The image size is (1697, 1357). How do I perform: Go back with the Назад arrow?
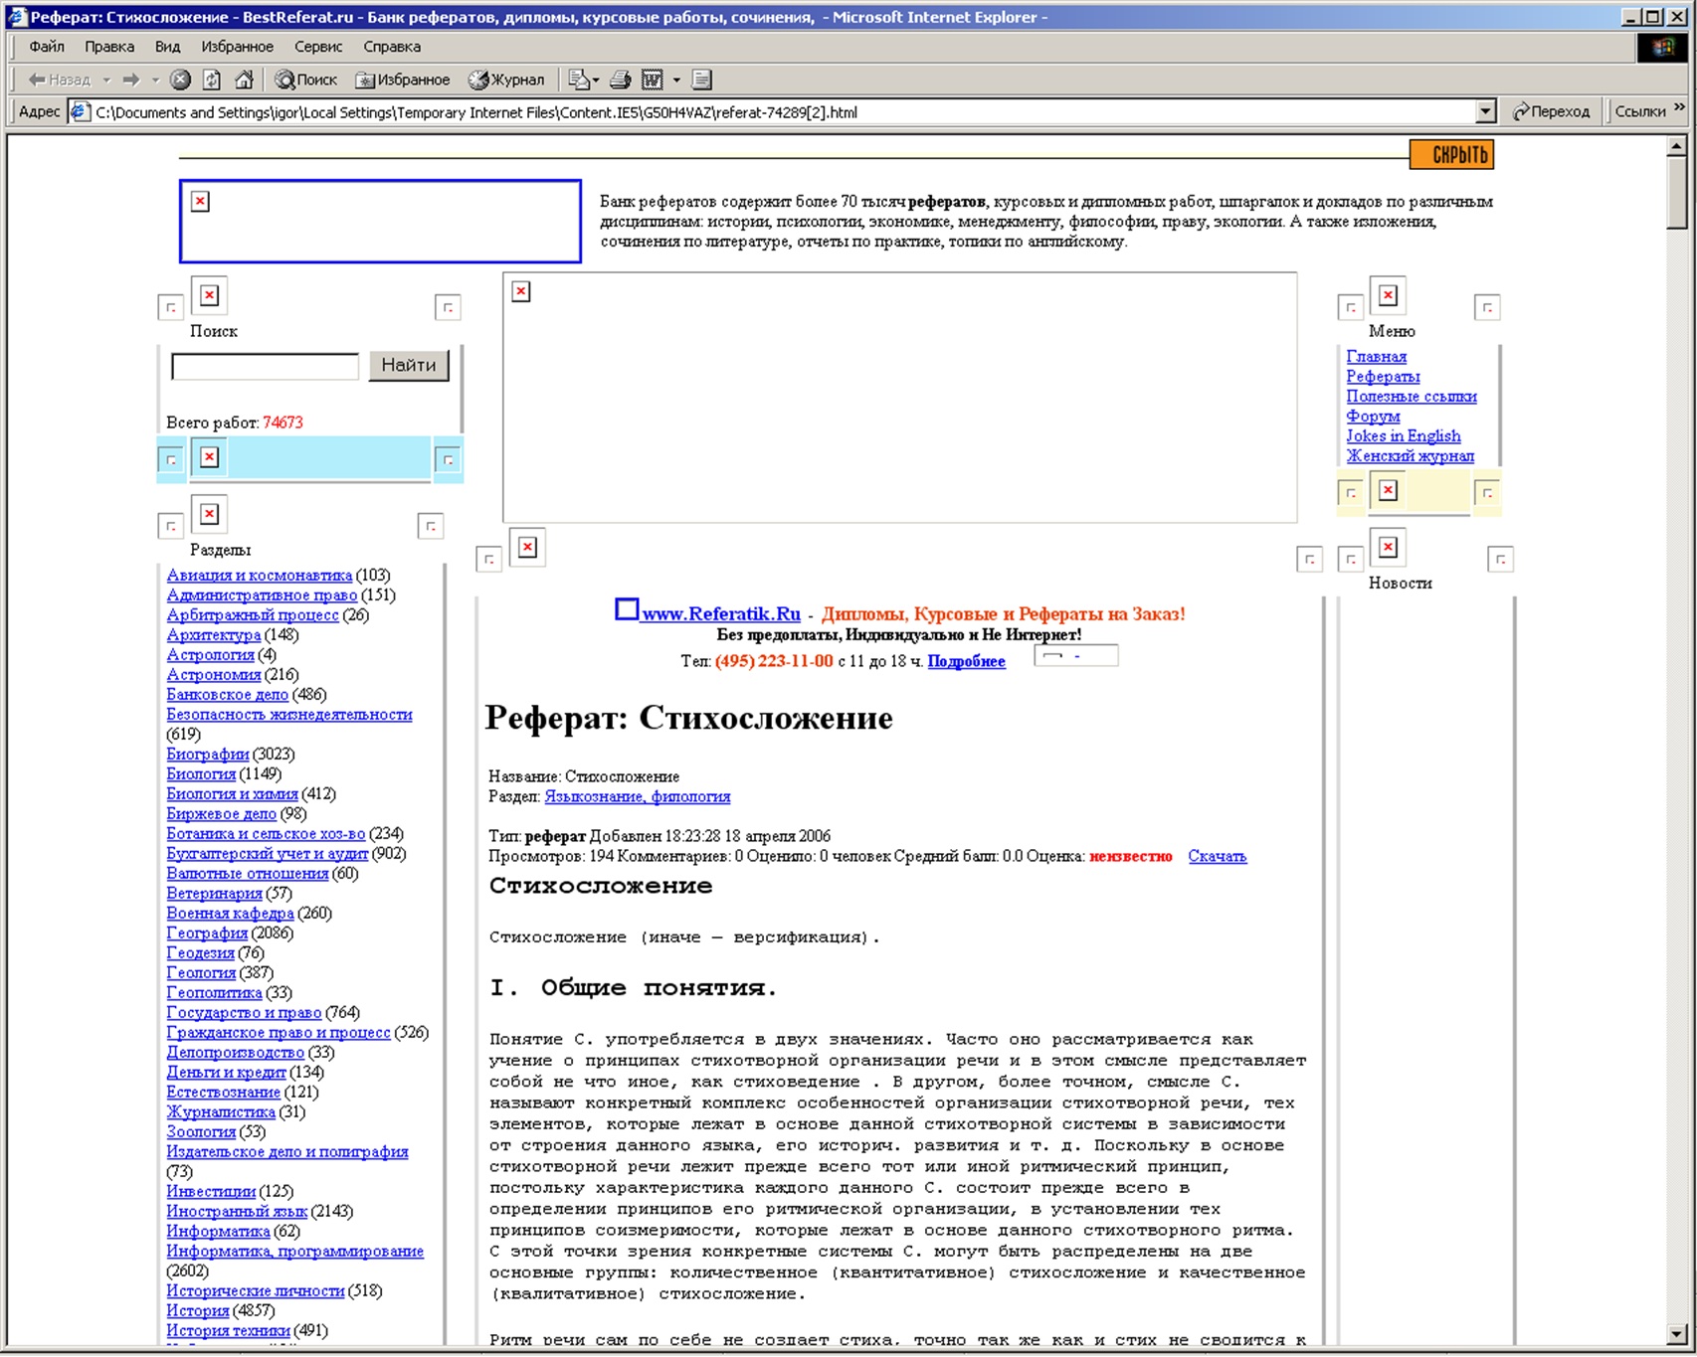coord(58,80)
